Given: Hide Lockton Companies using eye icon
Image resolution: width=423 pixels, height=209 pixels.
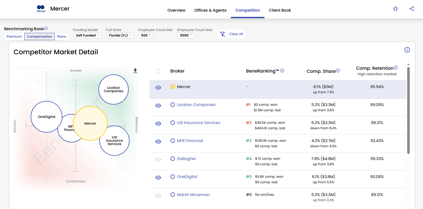Looking at the screenshot, I should point(158,105).
